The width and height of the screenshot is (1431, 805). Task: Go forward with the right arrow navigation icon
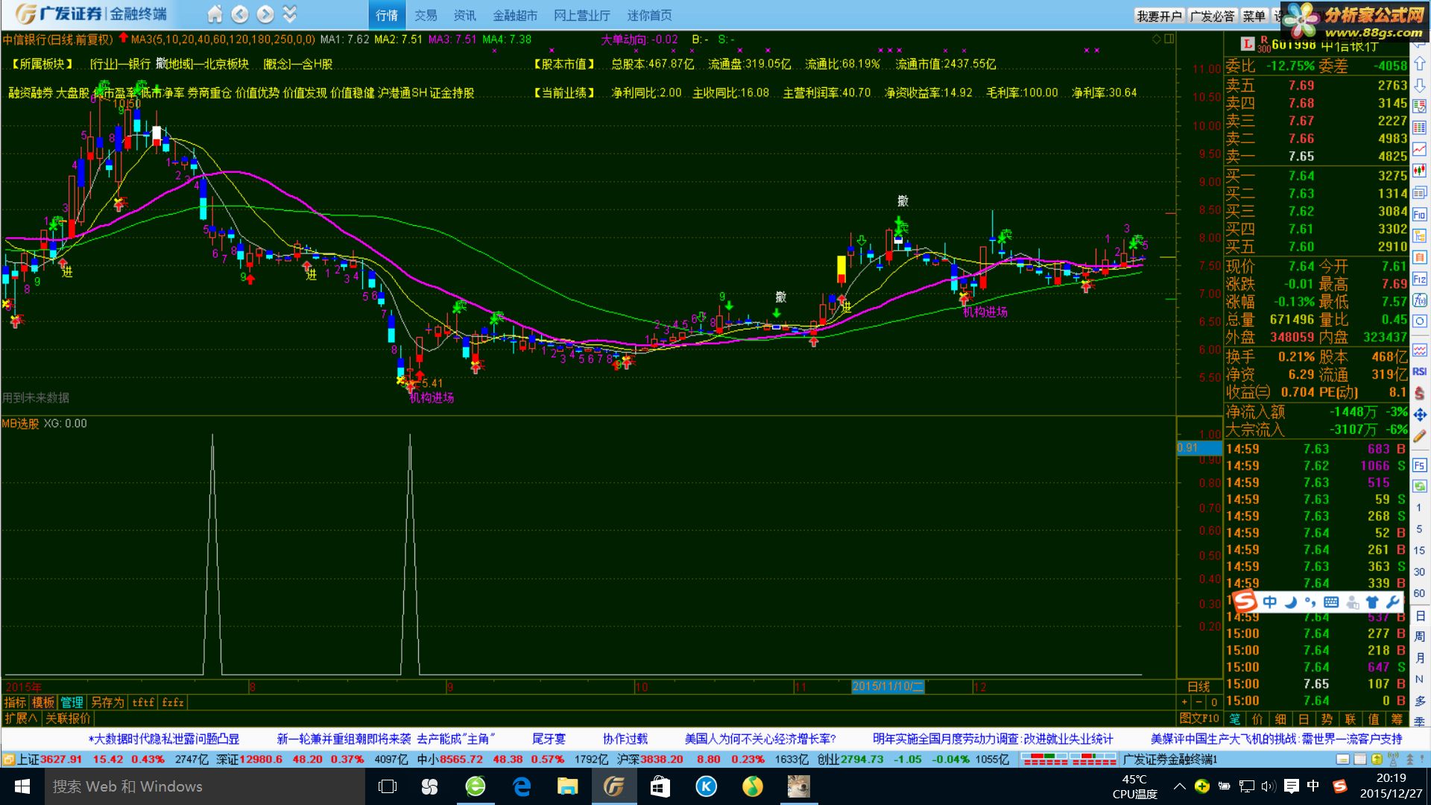265,14
